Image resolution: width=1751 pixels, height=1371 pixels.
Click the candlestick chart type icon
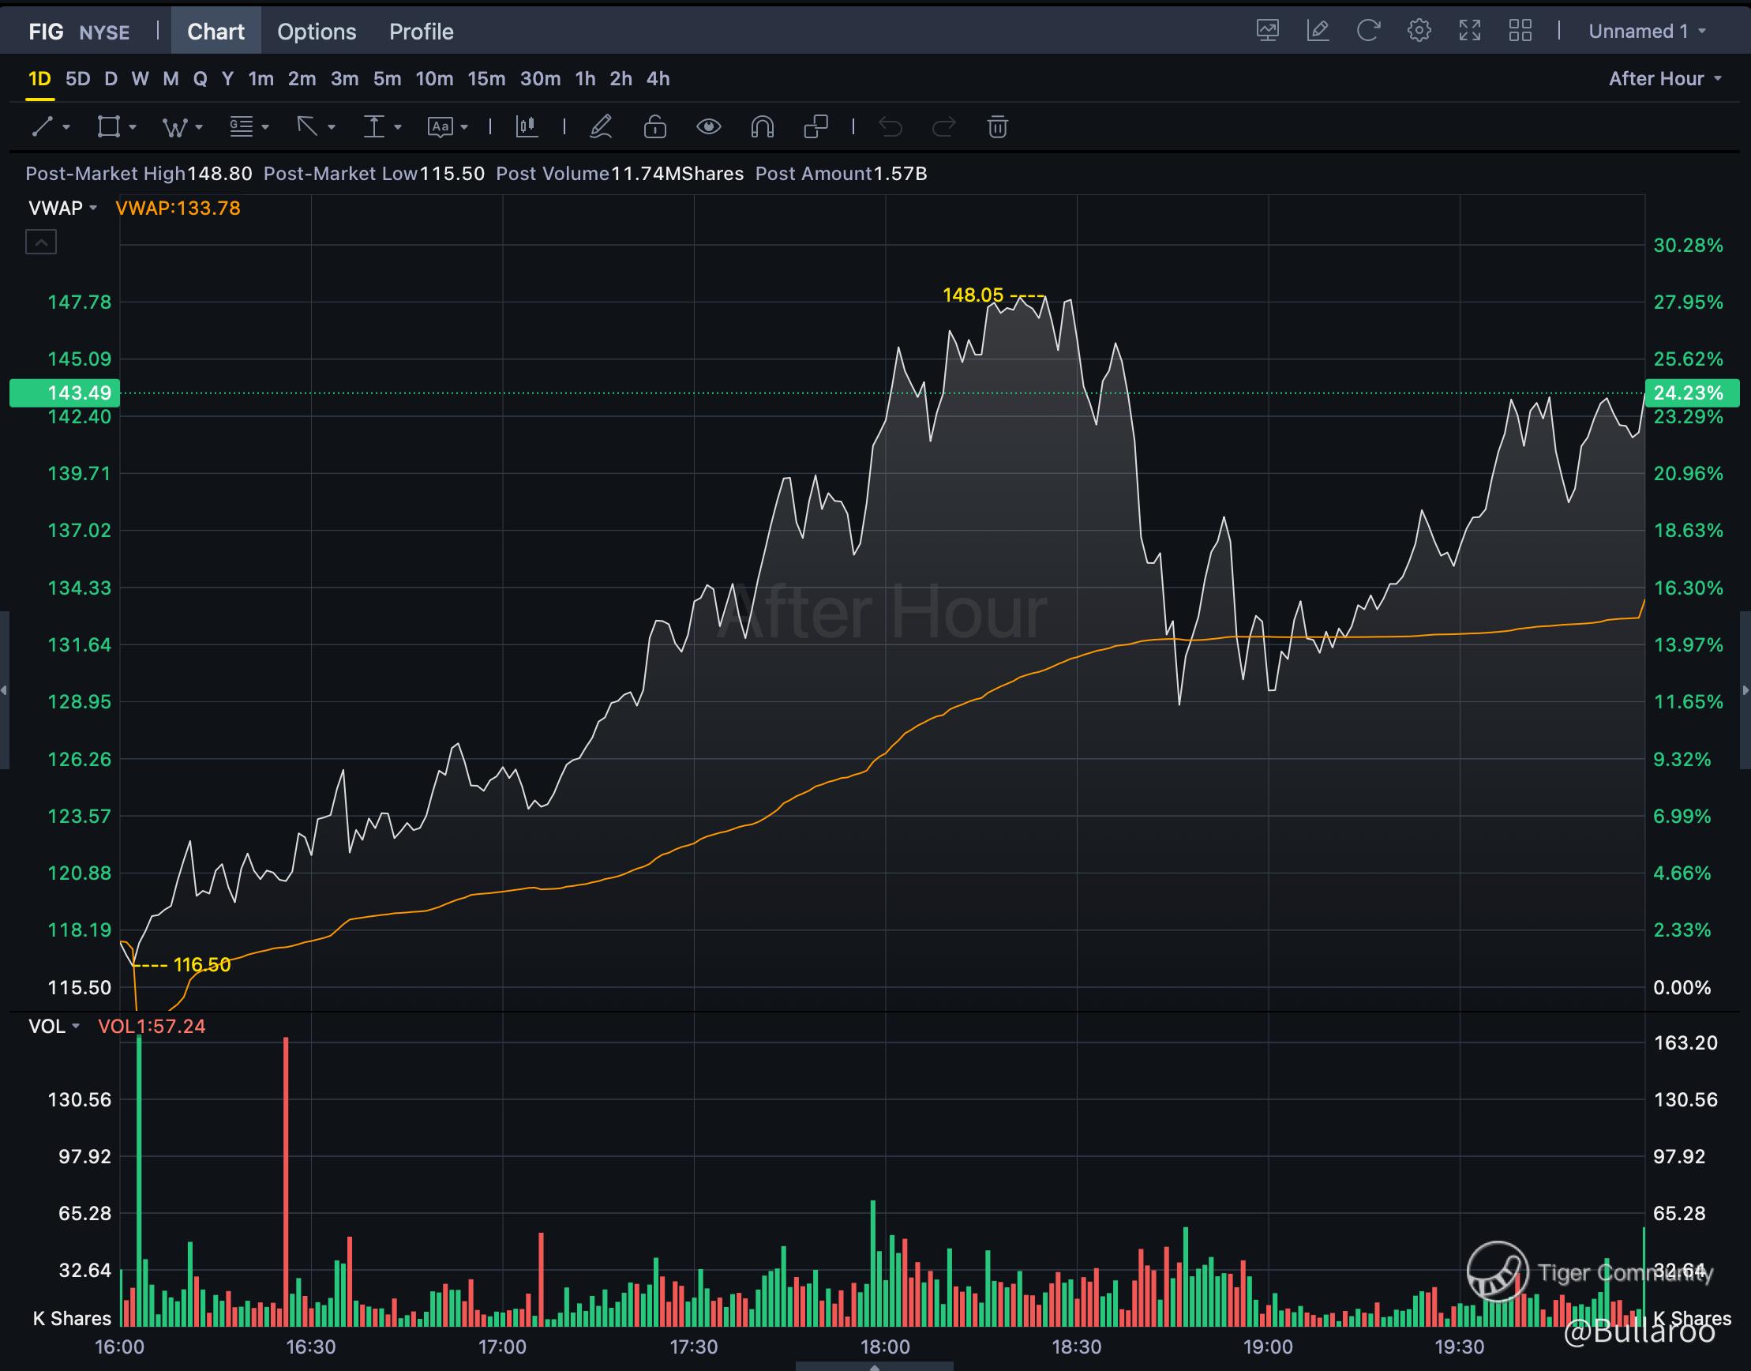tap(527, 127)
